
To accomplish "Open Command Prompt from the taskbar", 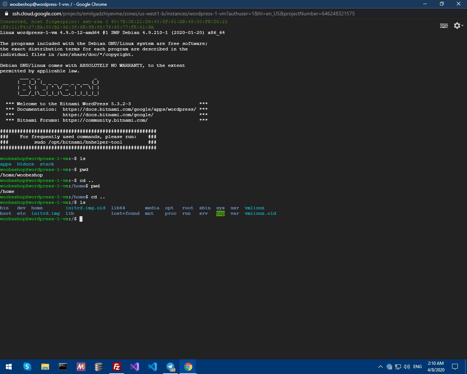I will 63,367.
